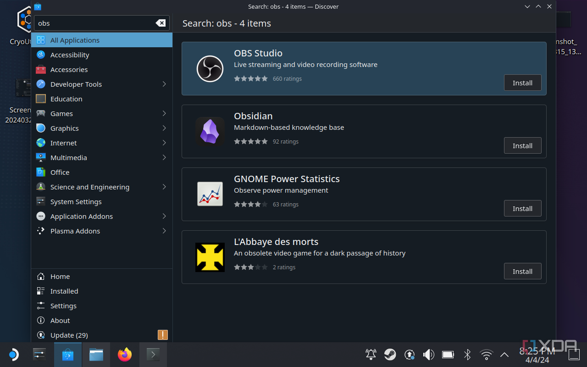Open Dolphin file manager from taskbar
587x367 pixels.
[96, 355]
